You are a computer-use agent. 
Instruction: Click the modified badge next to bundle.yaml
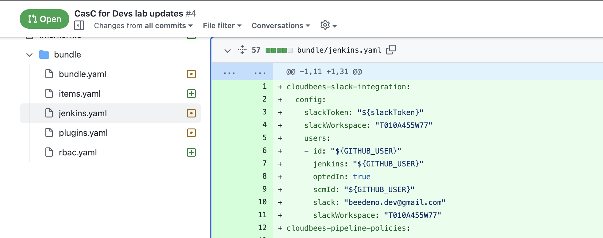191,74
